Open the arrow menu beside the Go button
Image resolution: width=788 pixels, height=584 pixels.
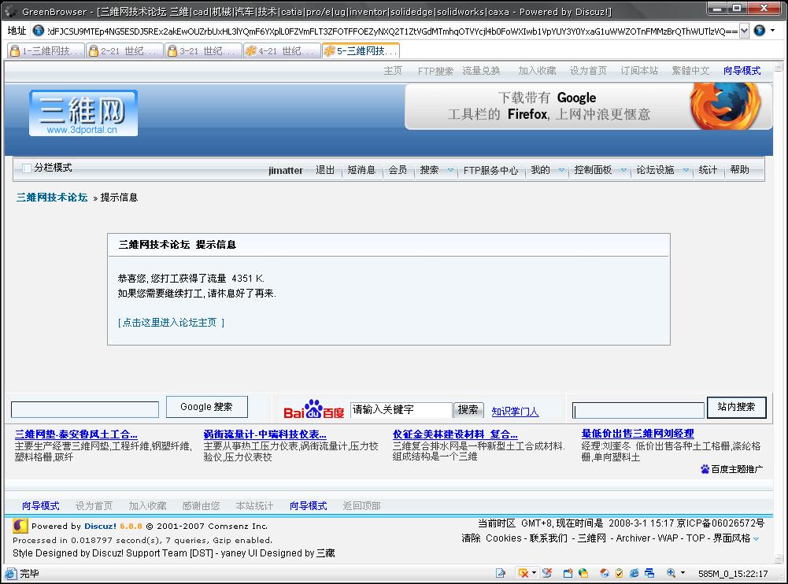pos(772,31)
